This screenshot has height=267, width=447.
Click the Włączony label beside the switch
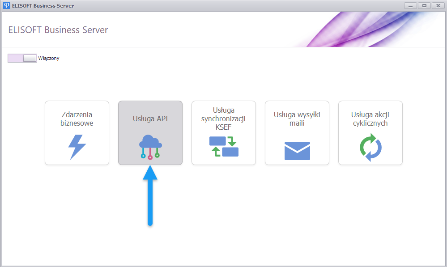click(49, 58)
